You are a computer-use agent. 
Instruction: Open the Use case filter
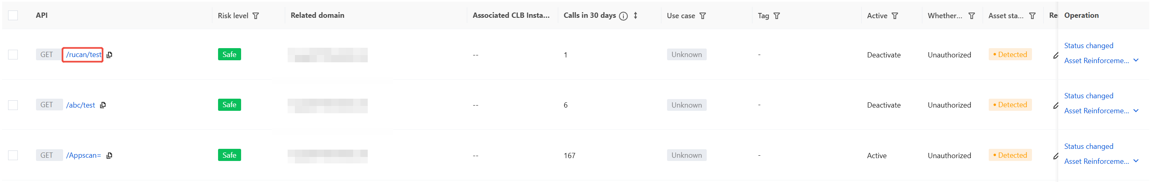(x=703, y=16)
